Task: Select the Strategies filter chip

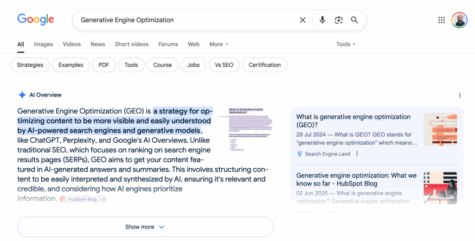Action: click(x=30, y=65)
